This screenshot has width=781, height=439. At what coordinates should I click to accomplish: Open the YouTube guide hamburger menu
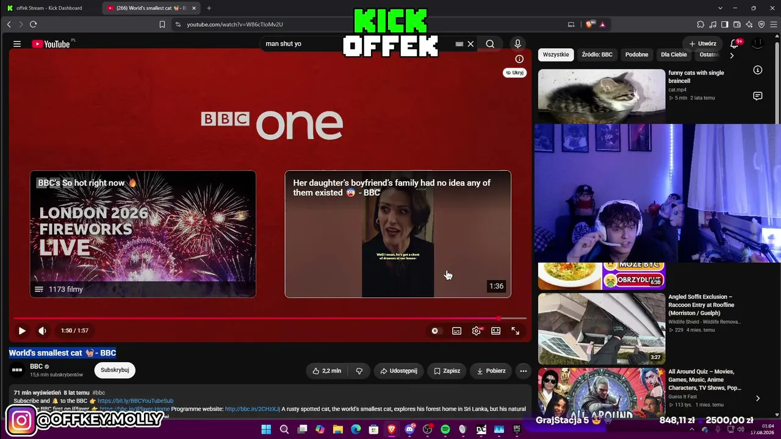pos(17,44)
